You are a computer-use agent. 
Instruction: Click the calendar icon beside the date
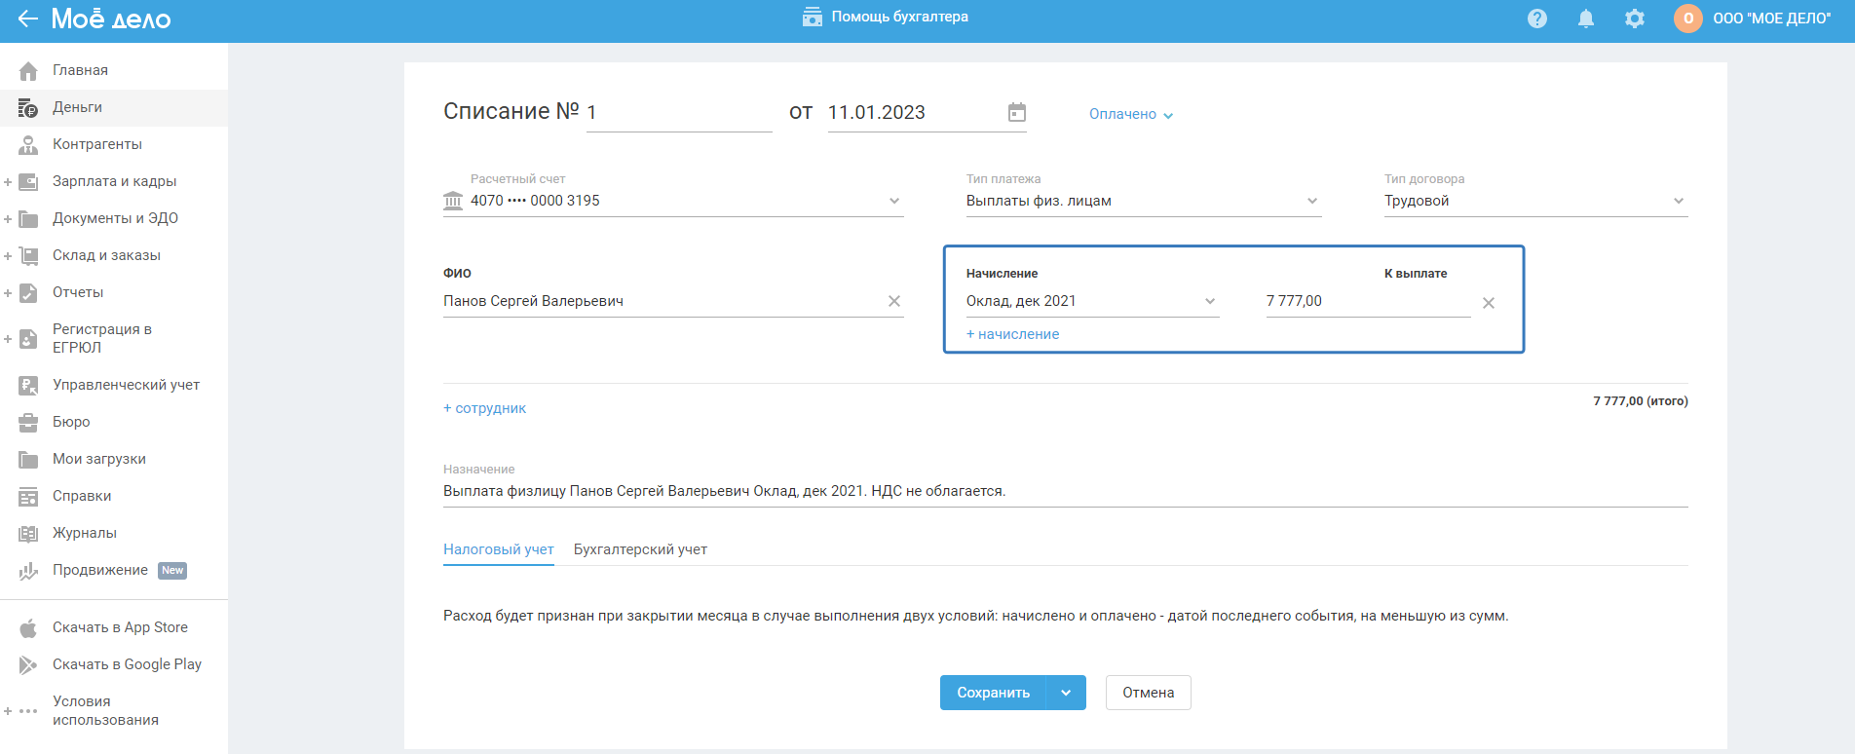coord(1017,113)
